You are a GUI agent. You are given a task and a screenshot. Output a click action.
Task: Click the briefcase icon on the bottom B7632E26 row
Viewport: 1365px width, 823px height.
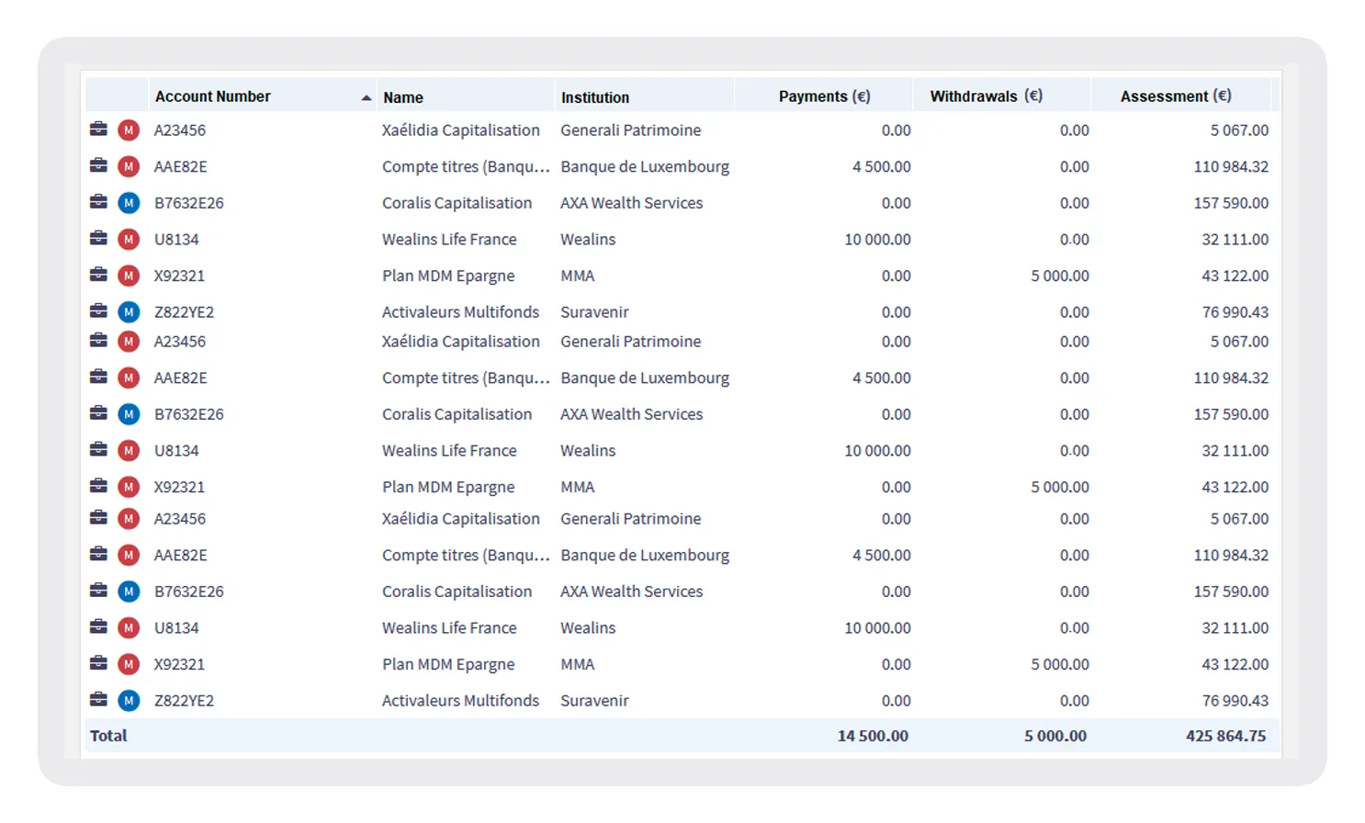(98, 590)
